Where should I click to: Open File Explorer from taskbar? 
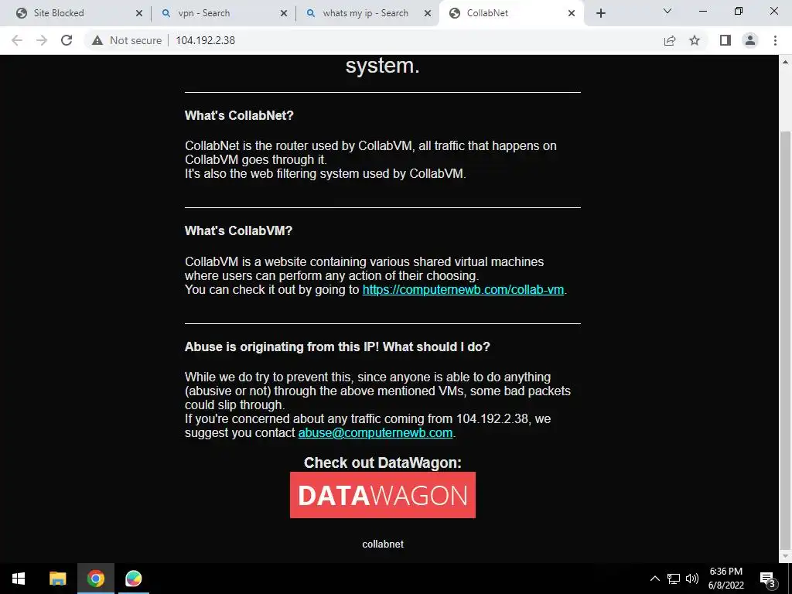[x=57, y=579]
